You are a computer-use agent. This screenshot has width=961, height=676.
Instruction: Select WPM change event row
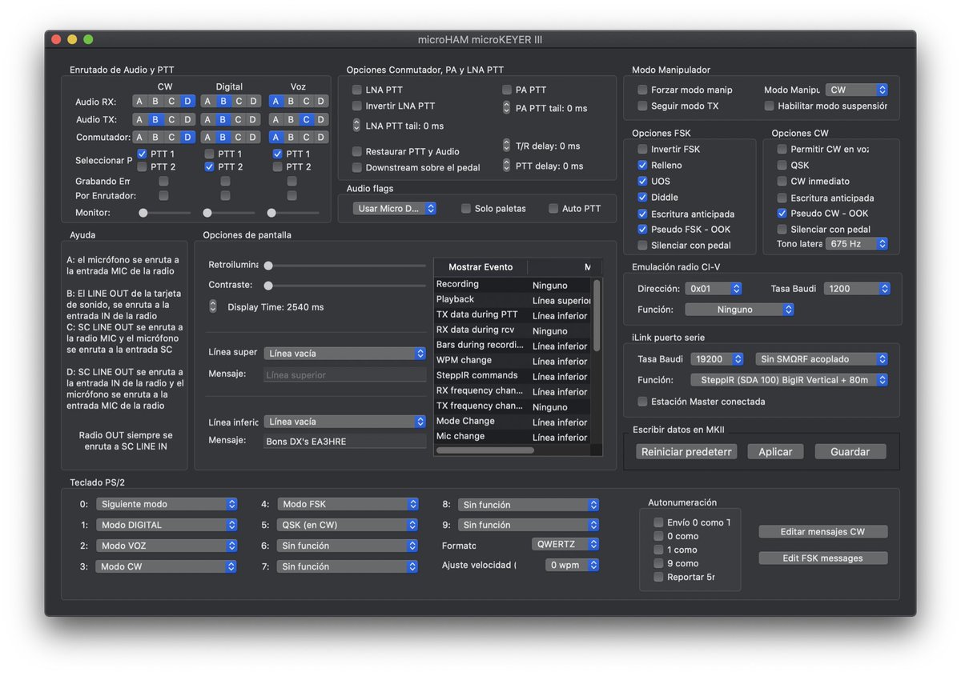point(513,361)
